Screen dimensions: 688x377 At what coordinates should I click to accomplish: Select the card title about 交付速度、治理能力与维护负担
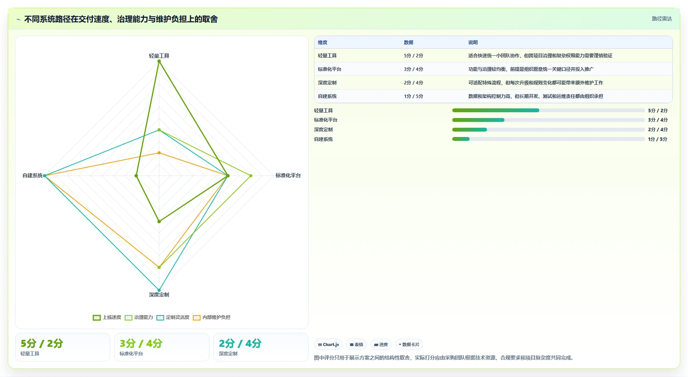pyautogui.click(x=121, y=19)
